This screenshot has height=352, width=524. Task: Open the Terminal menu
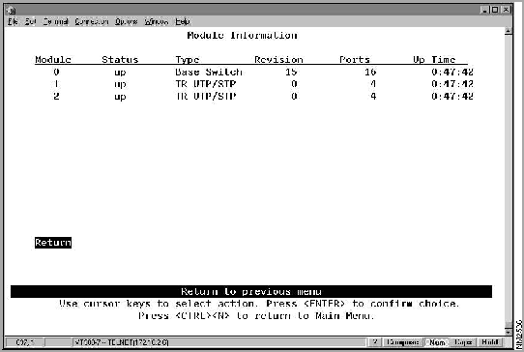55,21
